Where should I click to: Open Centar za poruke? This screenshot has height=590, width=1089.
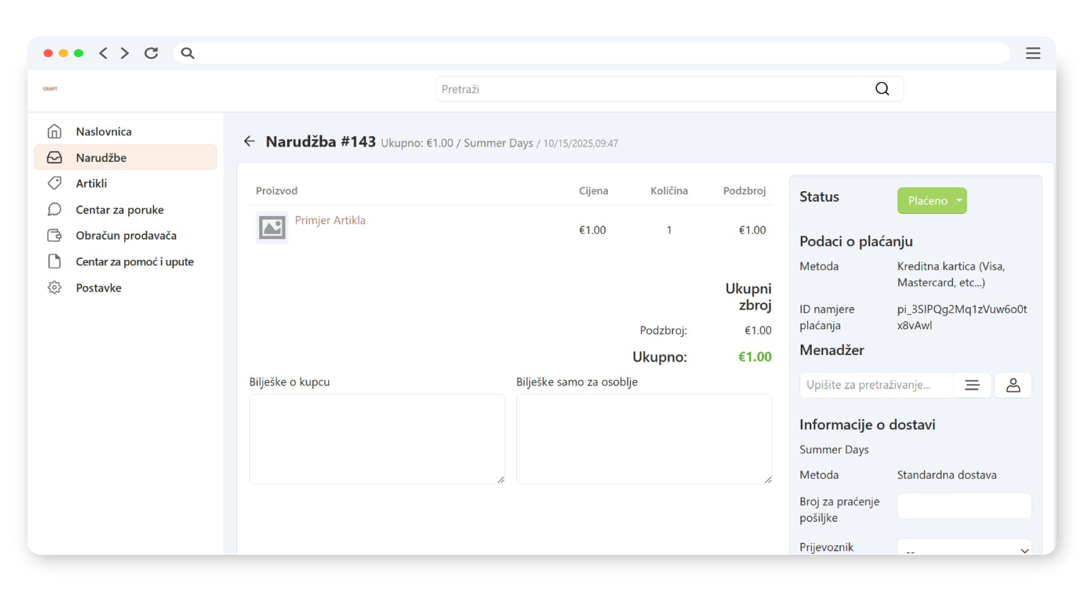(x=119, y=210)
